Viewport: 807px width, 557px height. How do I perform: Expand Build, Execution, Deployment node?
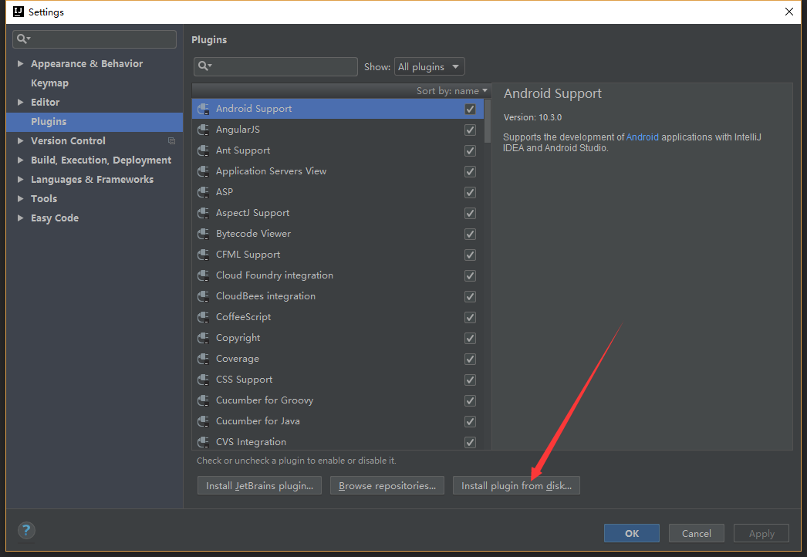coord(20,160)
